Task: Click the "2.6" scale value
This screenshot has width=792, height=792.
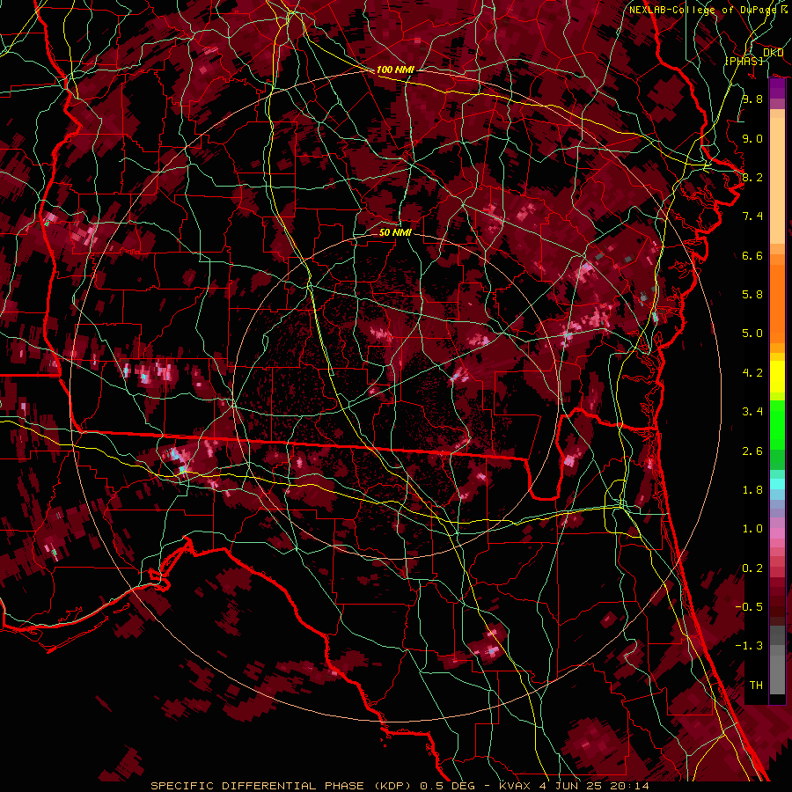Action: [x=752, y=451]
